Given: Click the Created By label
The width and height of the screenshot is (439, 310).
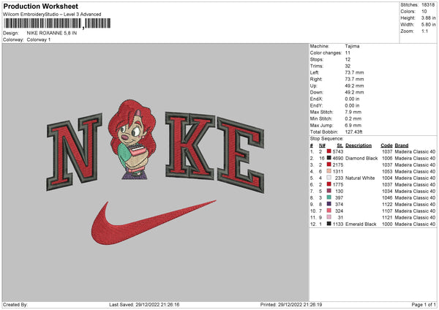Looking at the screenshot, I should [x=15, y=304].
